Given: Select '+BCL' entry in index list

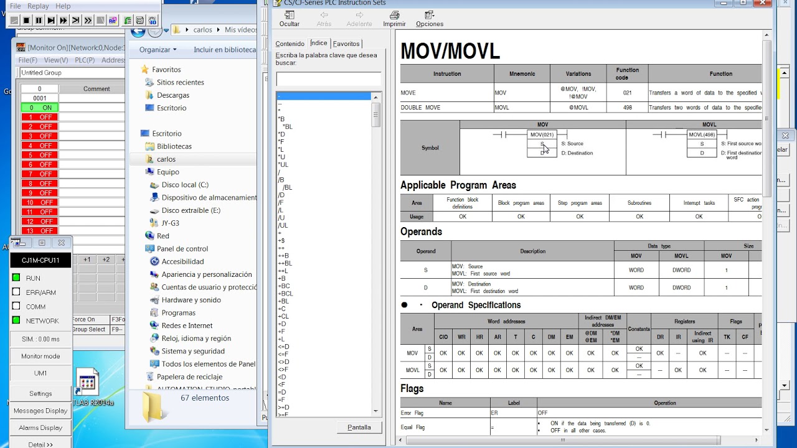Looking at the screenshot, I should [286, 294].
